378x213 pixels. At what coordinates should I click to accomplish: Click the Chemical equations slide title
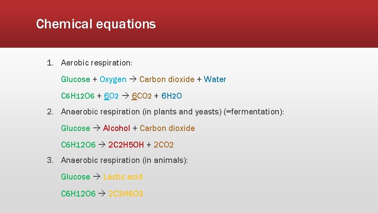(x=96, y=24)
